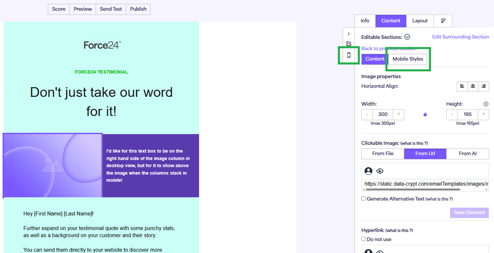Click into the Height value field
Screen dimensions: 494x253
point(468,114)
